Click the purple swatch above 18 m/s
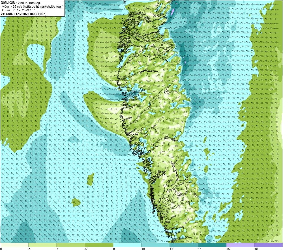 point(269,245)
